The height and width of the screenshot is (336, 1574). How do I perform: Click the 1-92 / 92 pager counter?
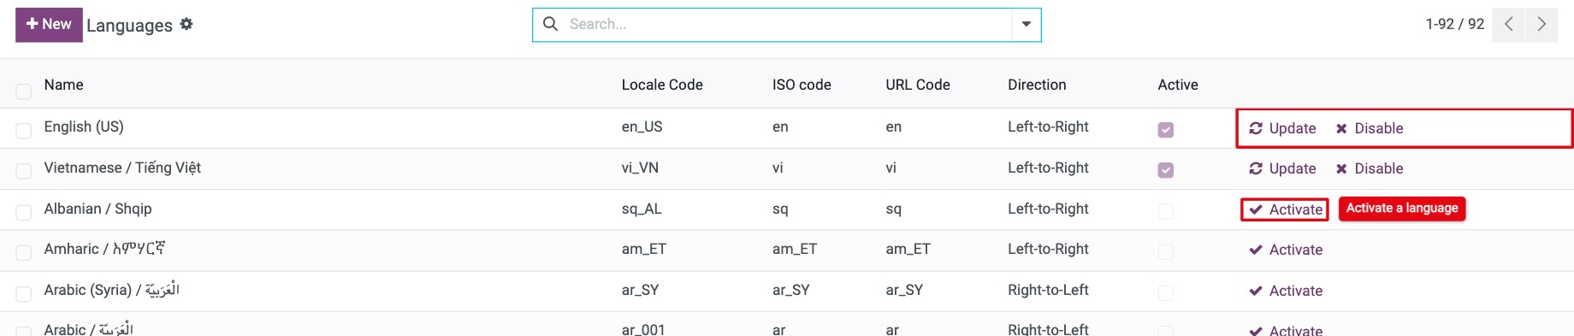point(1454,24)
